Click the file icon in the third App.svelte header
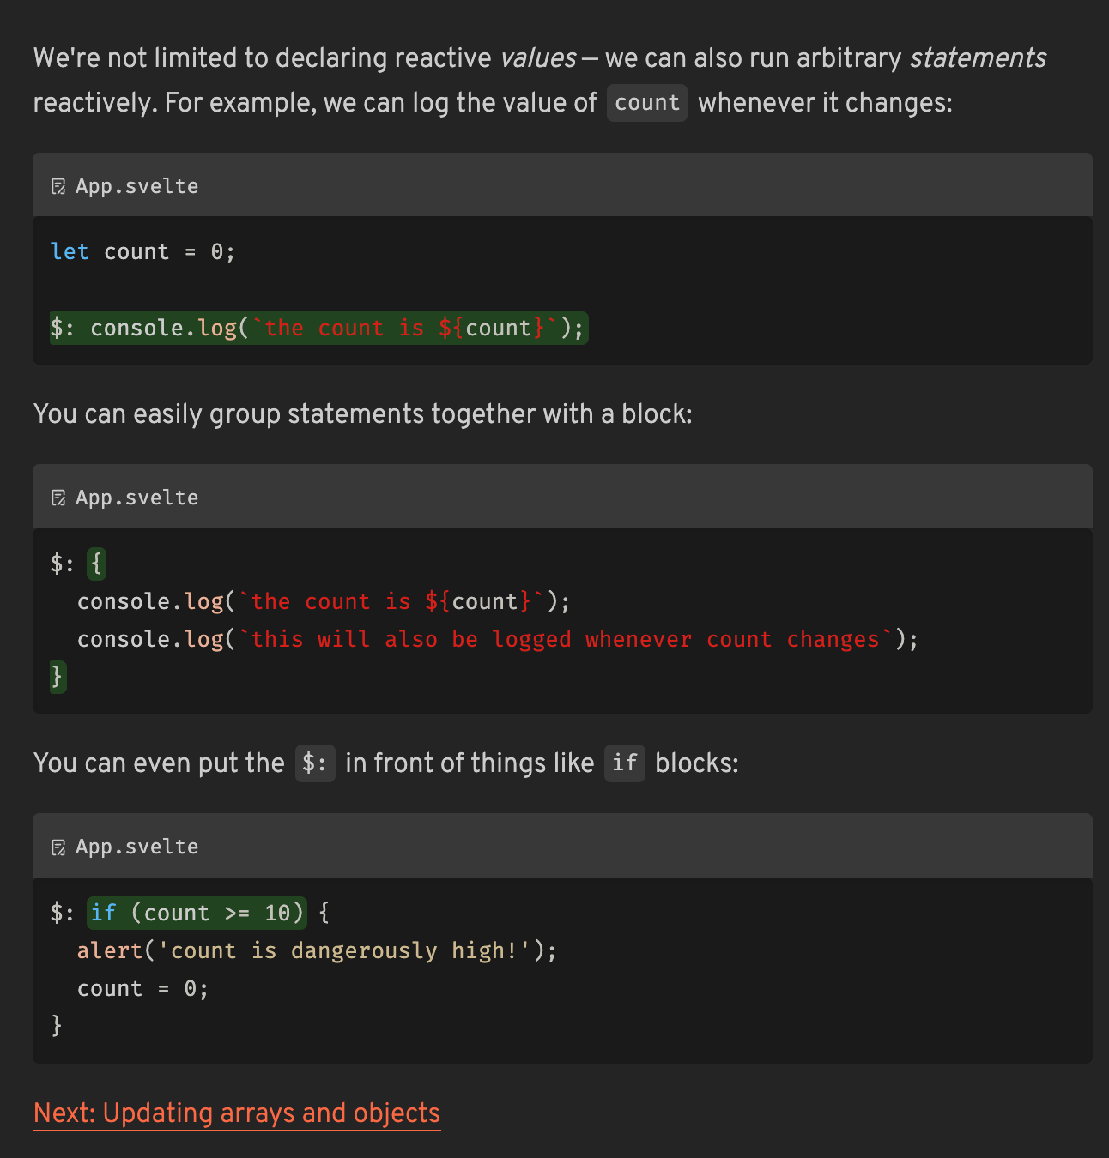This screenshot has width=1109, height=1158. [58, 847]
